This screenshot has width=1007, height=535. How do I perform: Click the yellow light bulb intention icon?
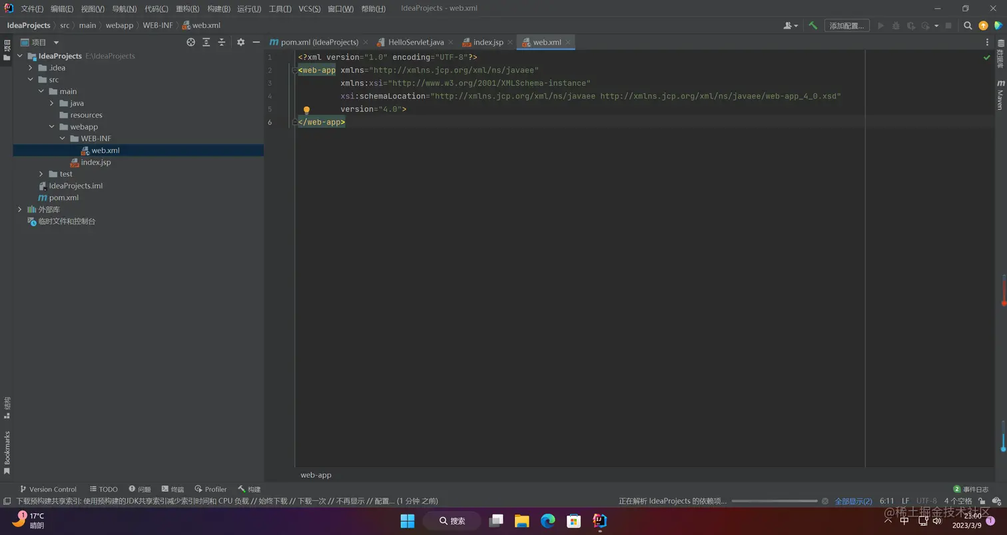point(306,110)
